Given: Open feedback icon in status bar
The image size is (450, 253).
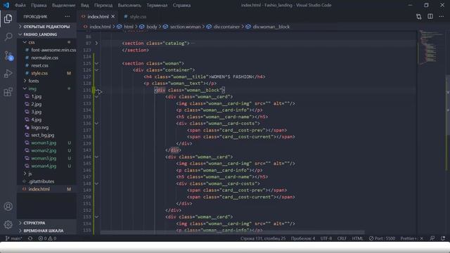Looking at the screenshot, I should (432, 238).
